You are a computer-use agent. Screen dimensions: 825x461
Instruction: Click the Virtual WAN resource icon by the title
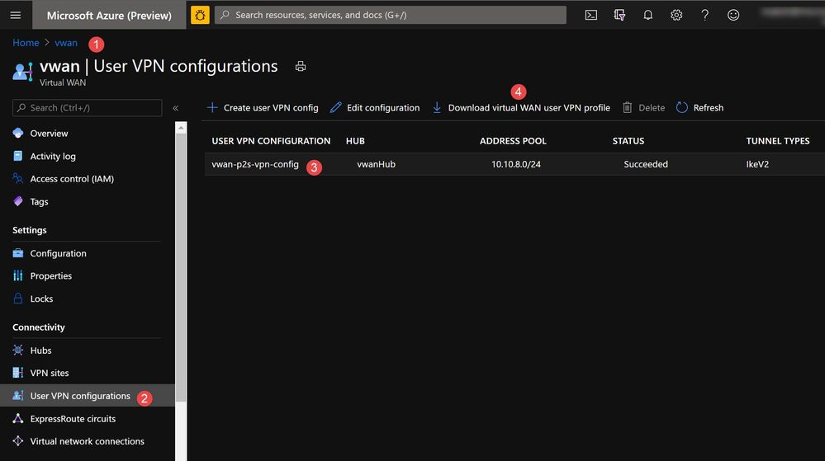pos(22,72)
